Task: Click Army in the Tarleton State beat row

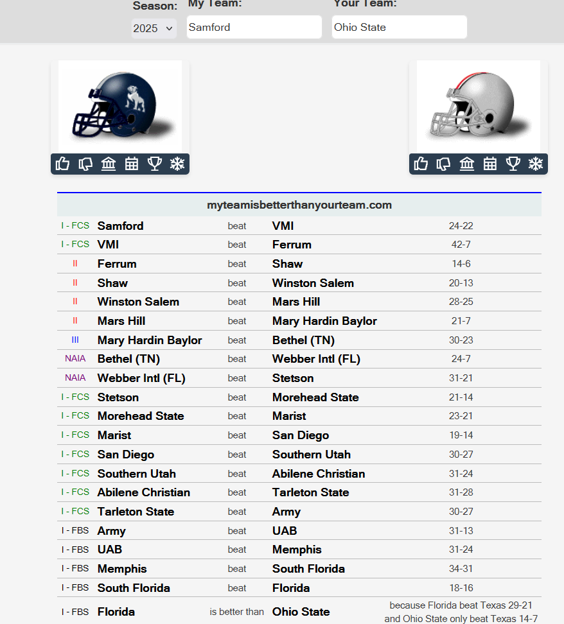Action: pos(286,512)
